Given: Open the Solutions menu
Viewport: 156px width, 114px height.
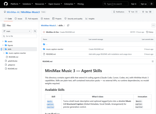Looking at the screenshot, I should tap(28, 4).
